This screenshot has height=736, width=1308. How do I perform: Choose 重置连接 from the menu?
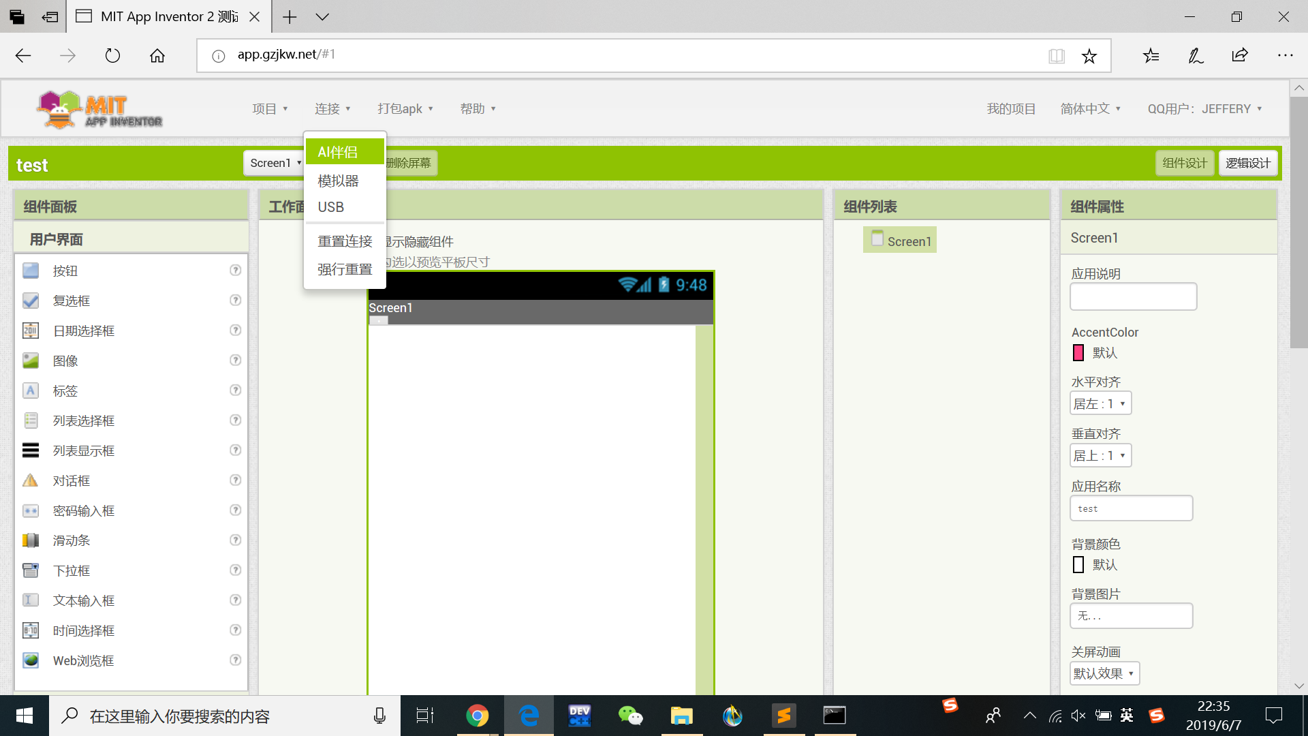pos(345,241)
